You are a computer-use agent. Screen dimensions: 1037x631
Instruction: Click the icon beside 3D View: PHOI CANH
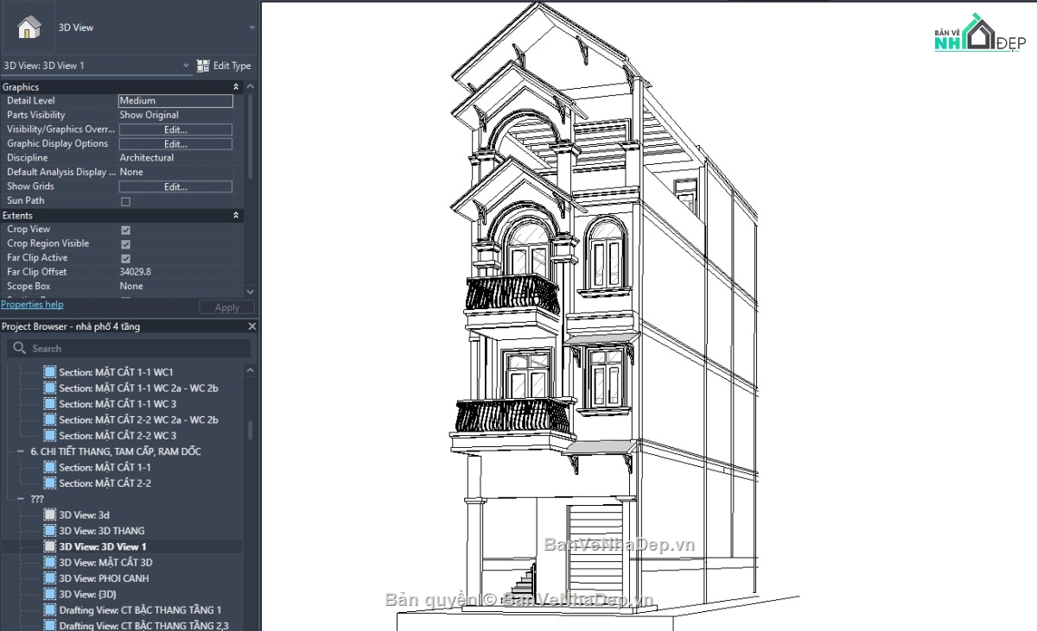(49, 578)
